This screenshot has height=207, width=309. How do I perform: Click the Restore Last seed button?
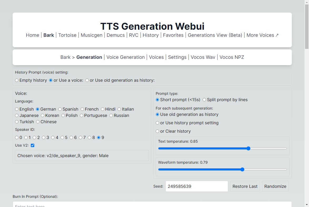point(245,186)
